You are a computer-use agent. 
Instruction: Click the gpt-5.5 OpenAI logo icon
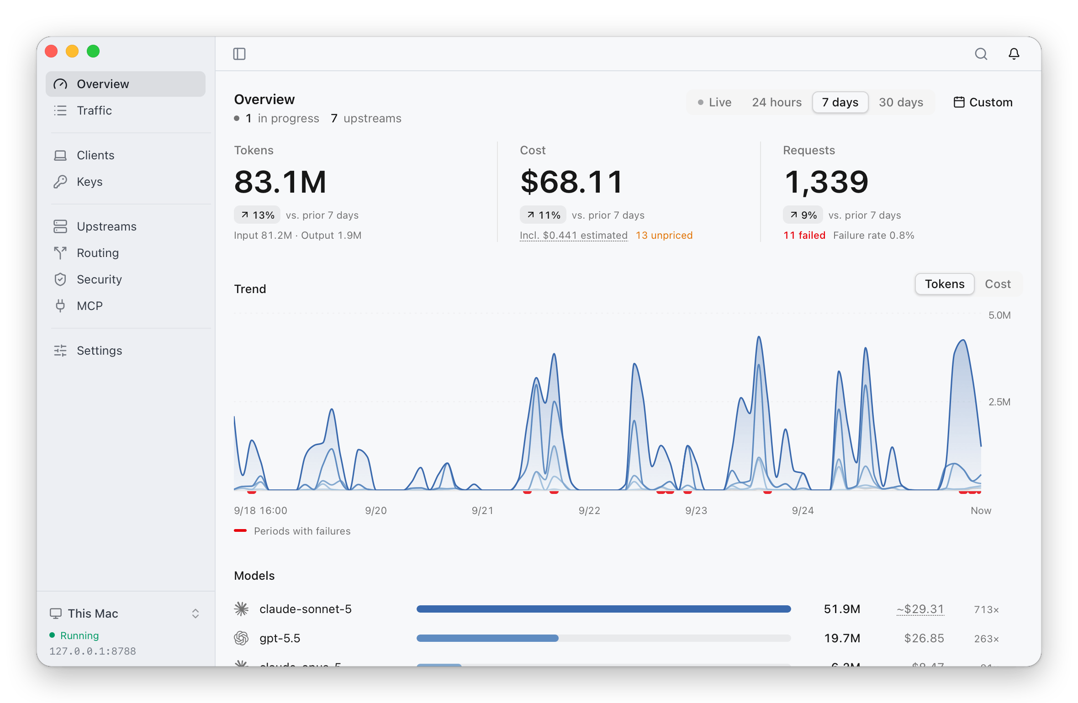pyautogui.click(x=241, y=638)
